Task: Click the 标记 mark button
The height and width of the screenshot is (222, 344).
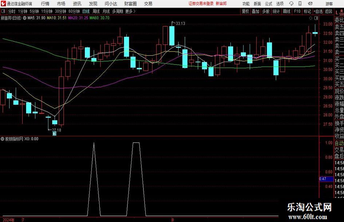Action: point(307,11)
